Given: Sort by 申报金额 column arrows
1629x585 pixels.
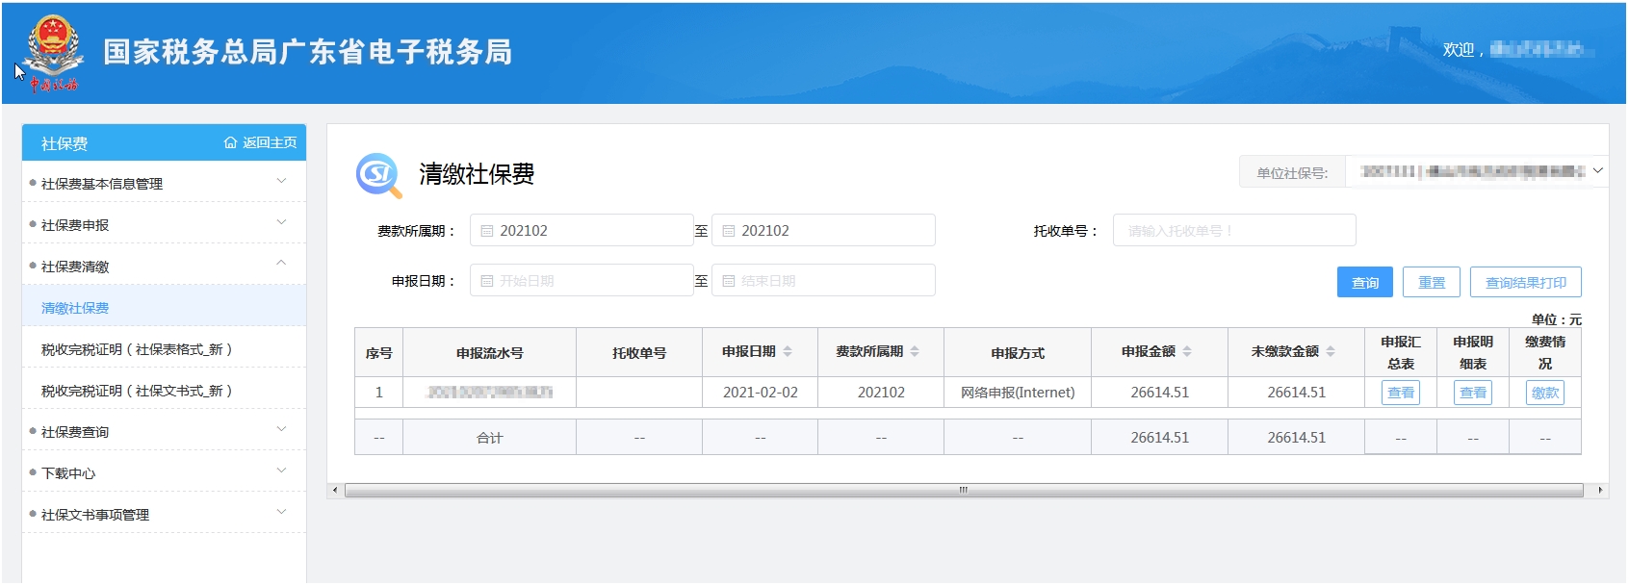Looking at the screenshot, I should (1187, 352).
